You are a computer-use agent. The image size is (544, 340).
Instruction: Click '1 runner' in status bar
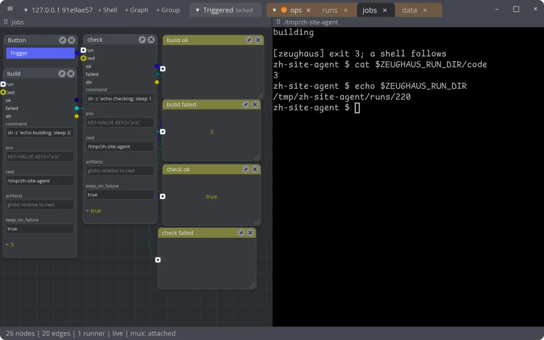click(91, 333)
